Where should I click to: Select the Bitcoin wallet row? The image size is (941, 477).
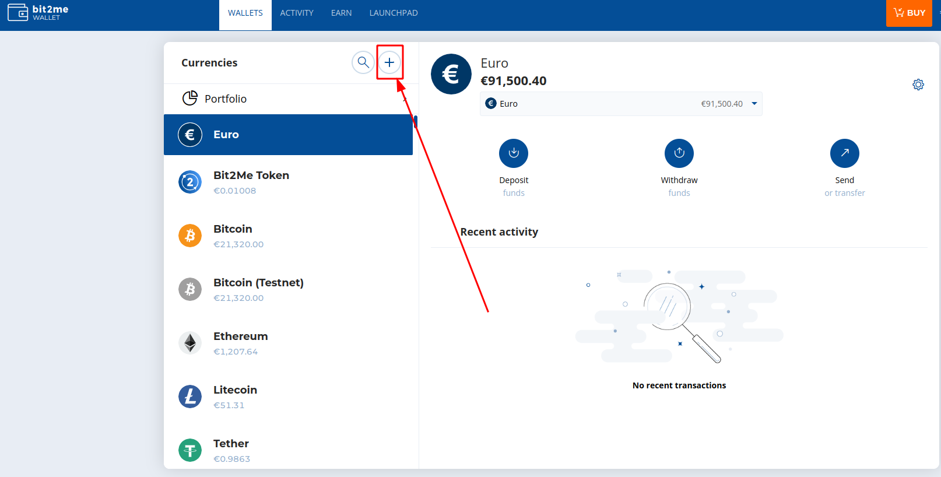click(x=288, y=236)
